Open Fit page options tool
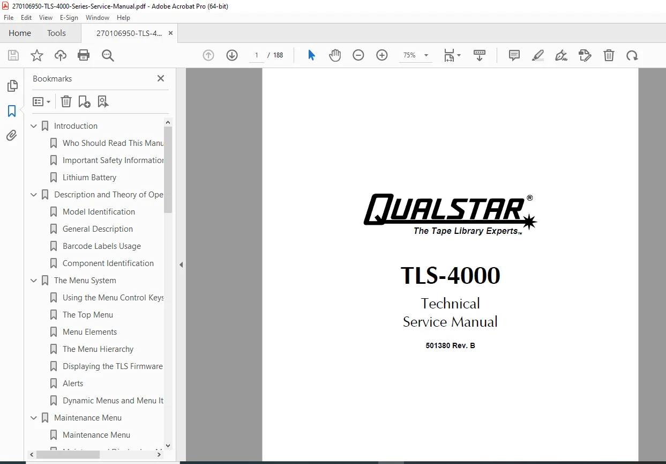666x464 pixels. [452, 55]
